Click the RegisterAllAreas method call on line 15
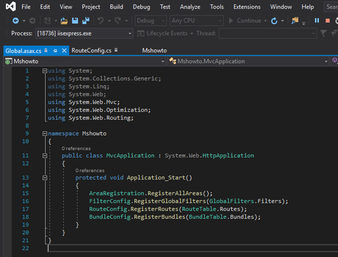 [x=175, y=193]
